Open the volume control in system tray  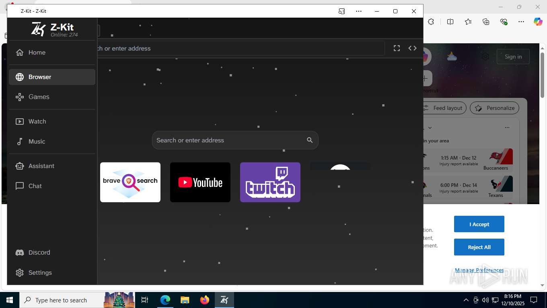(x=485, y=300)
